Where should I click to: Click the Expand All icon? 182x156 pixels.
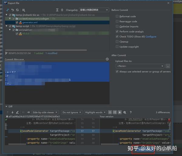57,10
